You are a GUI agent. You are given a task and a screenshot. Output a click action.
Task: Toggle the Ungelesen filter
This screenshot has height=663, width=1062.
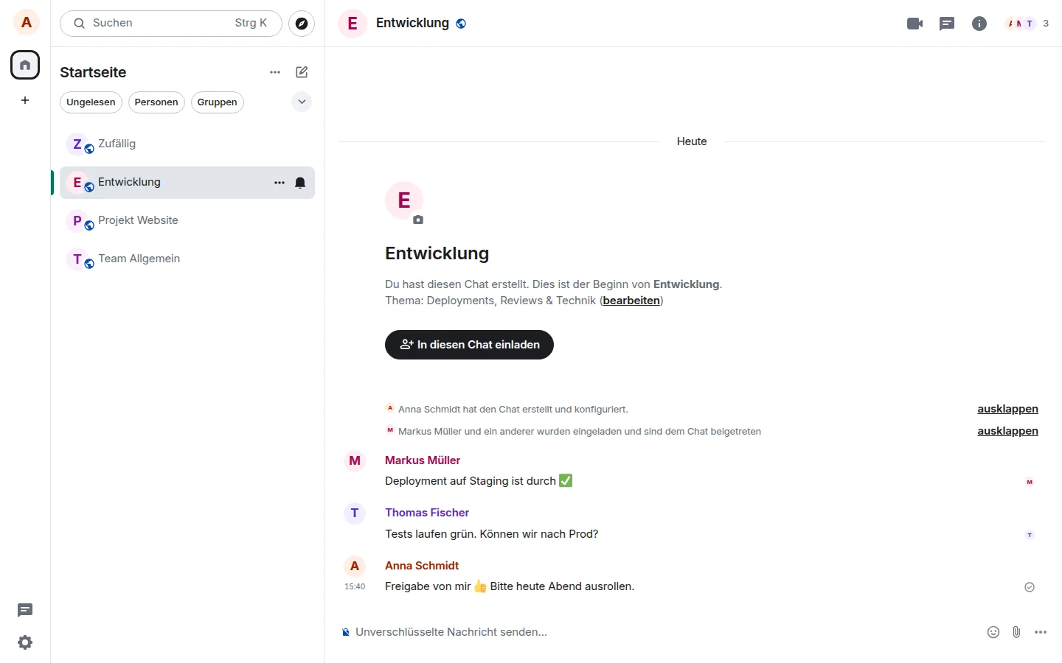pyautogui.click(x=91, y=102)
